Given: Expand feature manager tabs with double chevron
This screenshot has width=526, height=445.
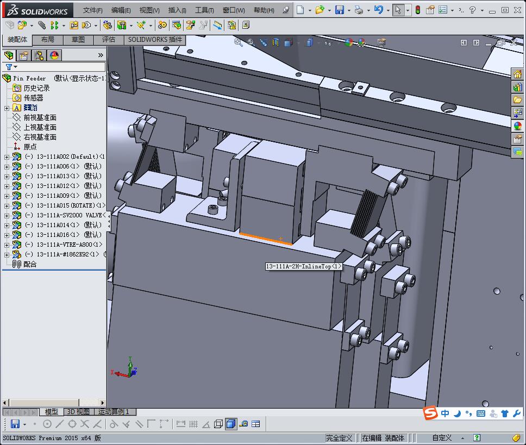Looking at the screenshot, I should click(x=101, y=55).
